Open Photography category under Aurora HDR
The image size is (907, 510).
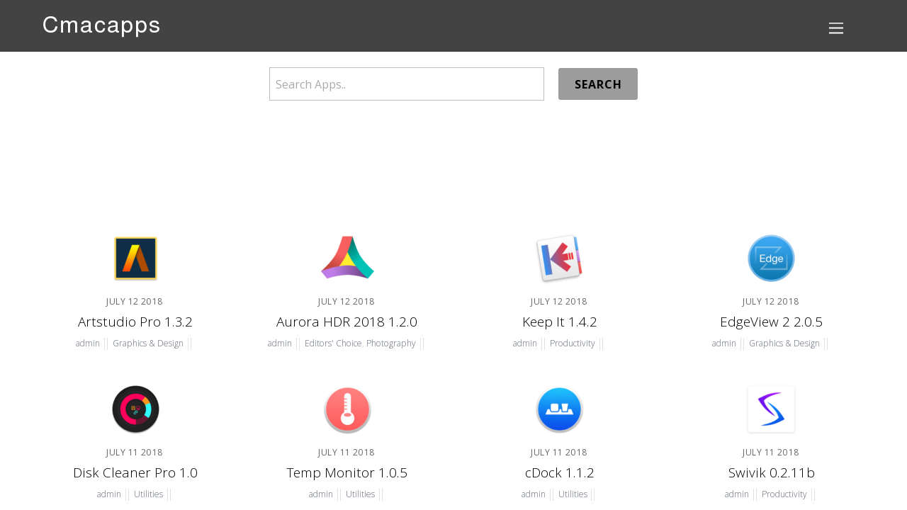coord(391,344)
